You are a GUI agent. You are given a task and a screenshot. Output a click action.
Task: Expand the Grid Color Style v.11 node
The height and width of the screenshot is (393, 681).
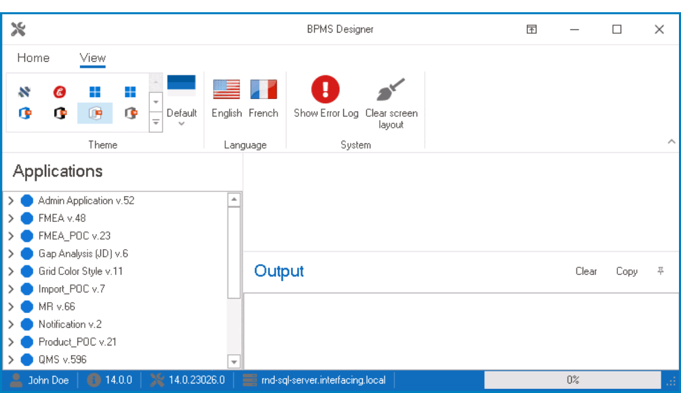[12, 272]
